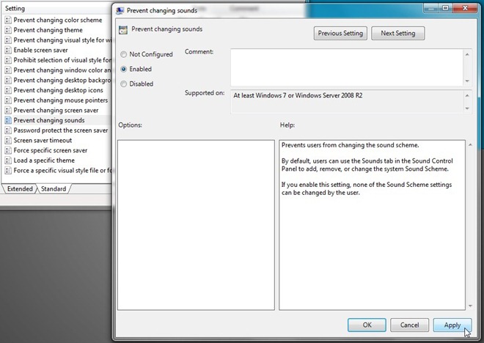Click the icon beside Screen saver timeout
484x343 pixels.
point(8,141)
